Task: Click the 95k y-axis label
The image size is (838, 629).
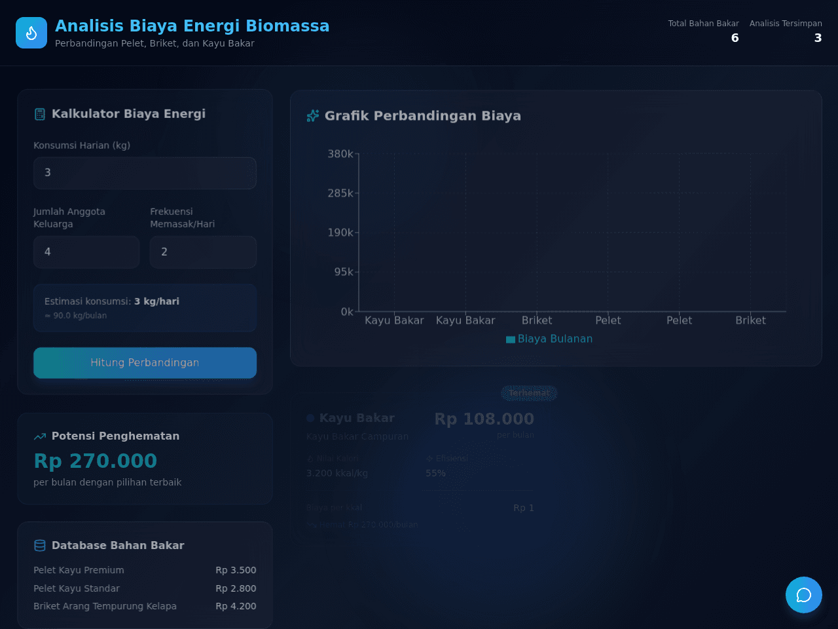Action: [x=344, y=272]
